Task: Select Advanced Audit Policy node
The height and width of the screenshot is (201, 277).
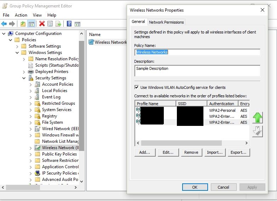Action: click(x=60, y=179)
